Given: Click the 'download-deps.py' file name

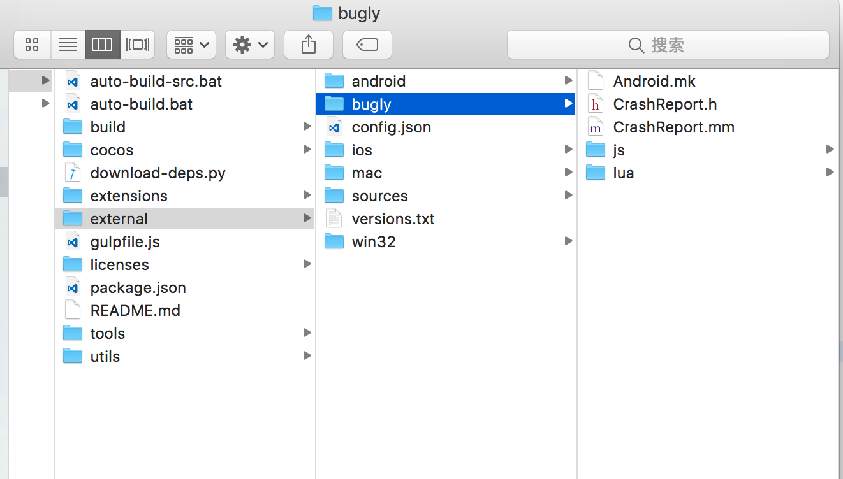Looking at the screenshot, I should pos(158,173).
